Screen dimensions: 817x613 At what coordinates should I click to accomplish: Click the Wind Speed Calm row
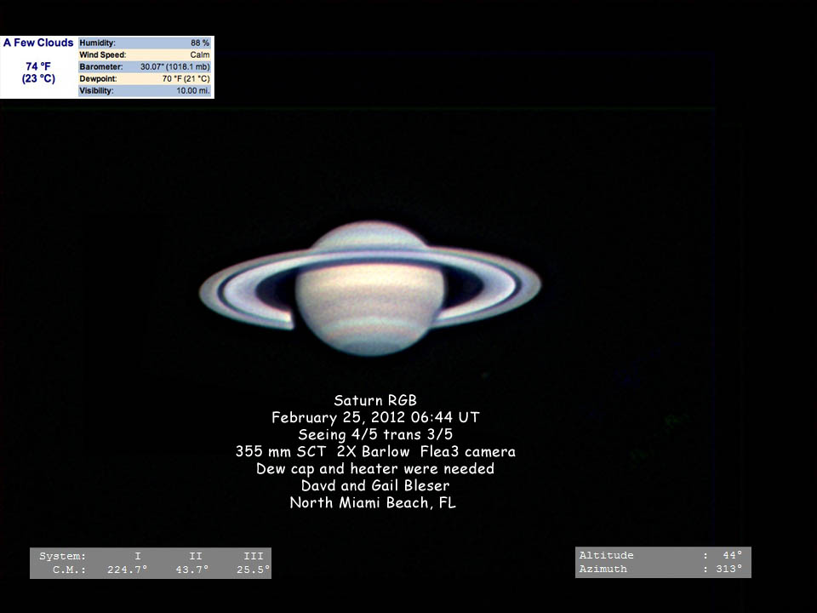(x=145, y=54)
